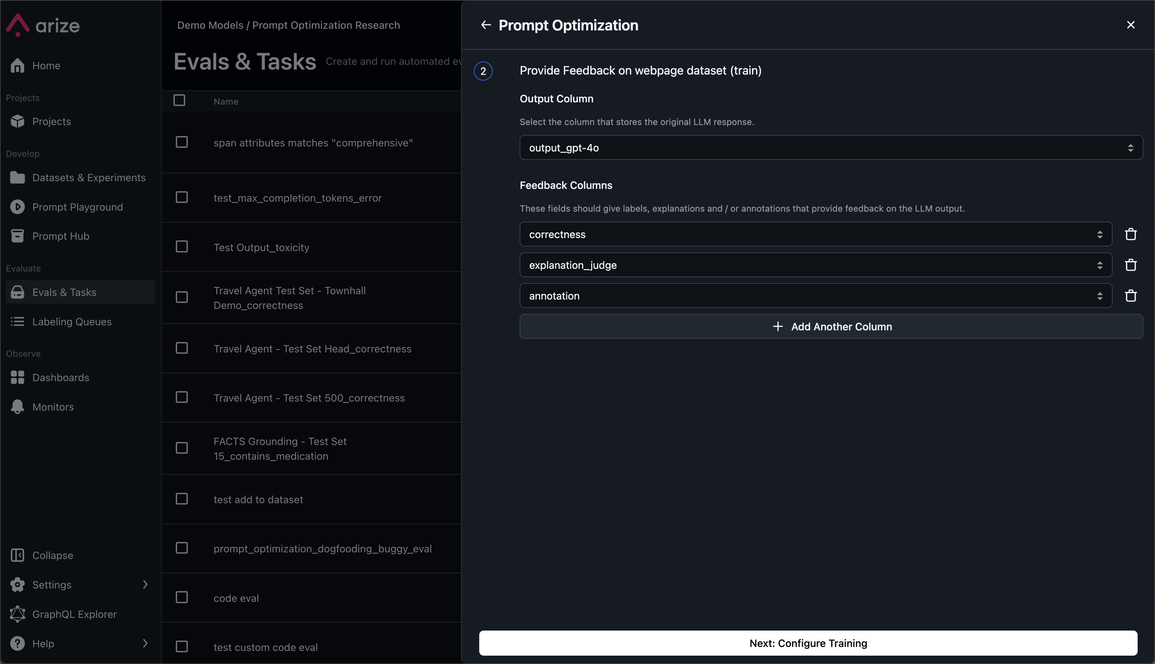Image resolution: width=1155 pixels, height=664 pixels.
Task: Click the Demo Models breadcrumb link
Action: [210, 25]
